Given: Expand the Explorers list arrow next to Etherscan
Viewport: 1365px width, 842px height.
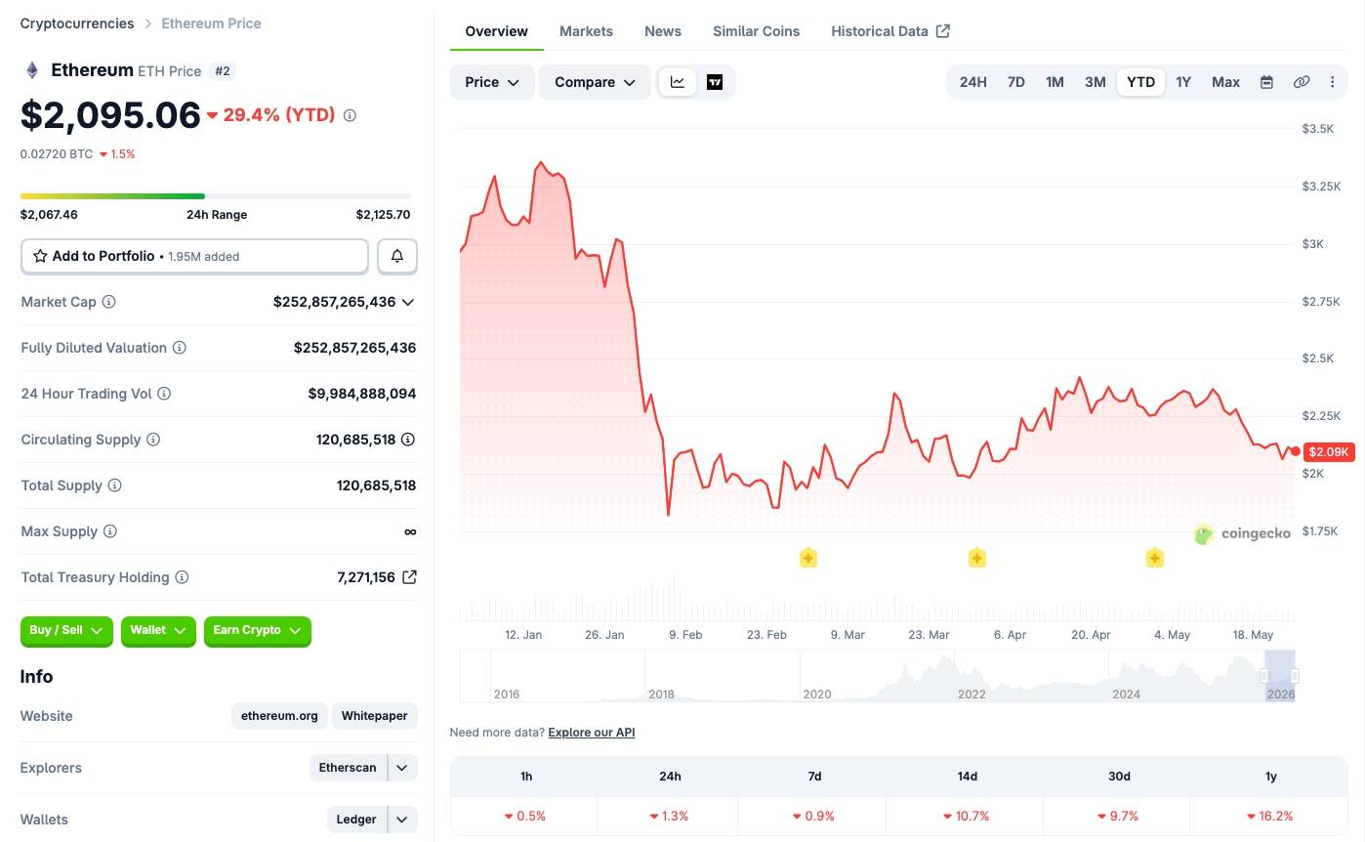Looking at the screenshot, I should pyautogui.click(x=402, y=768).
